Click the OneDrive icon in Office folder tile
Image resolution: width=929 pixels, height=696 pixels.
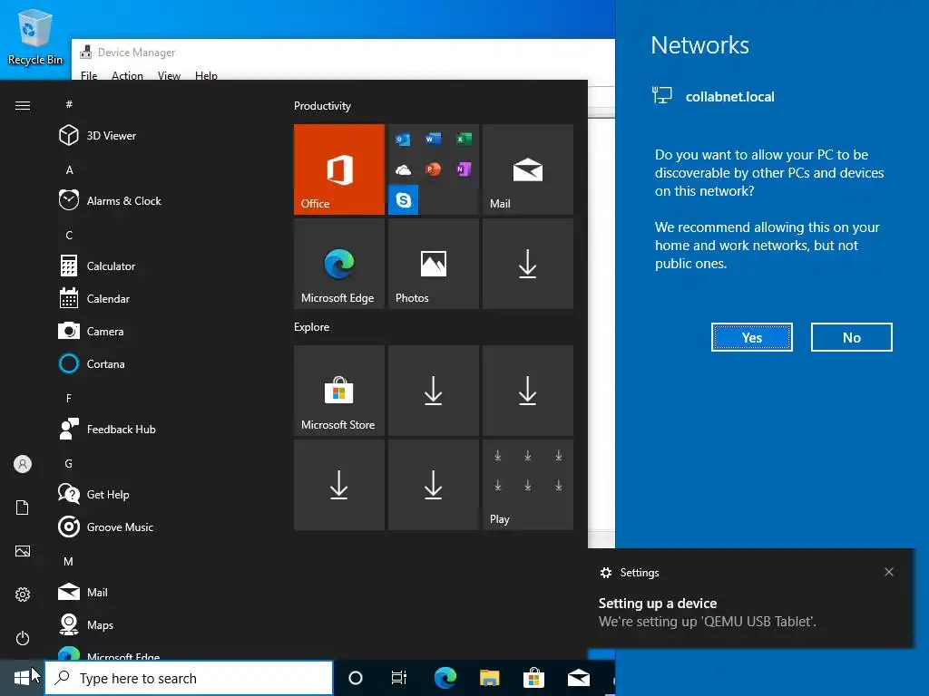(404, 169)
